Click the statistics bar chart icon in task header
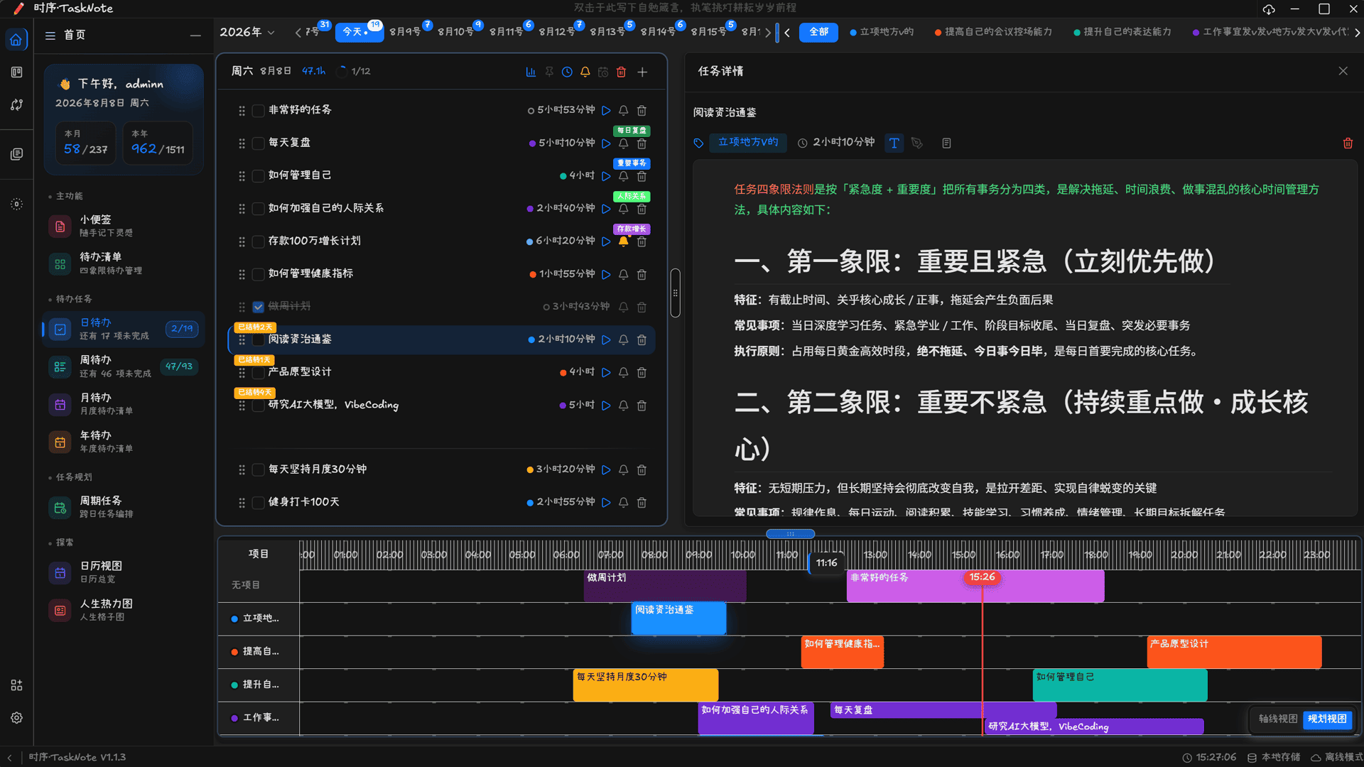The width and height of the screenshot is (1364, 767). 531,72
